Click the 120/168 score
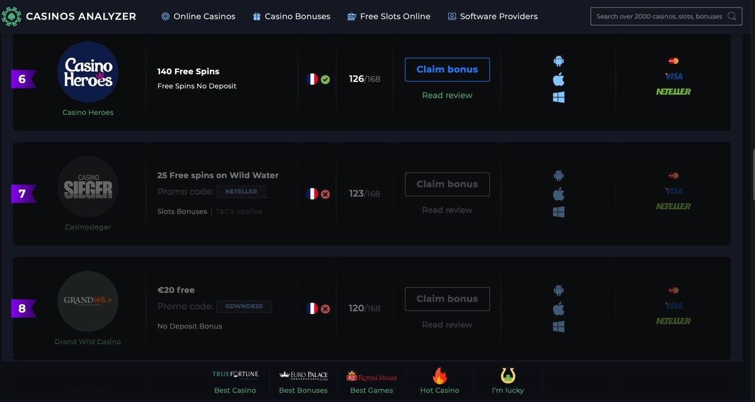The width and height of the screenshot is (755, 402). [x=365, y=309]
